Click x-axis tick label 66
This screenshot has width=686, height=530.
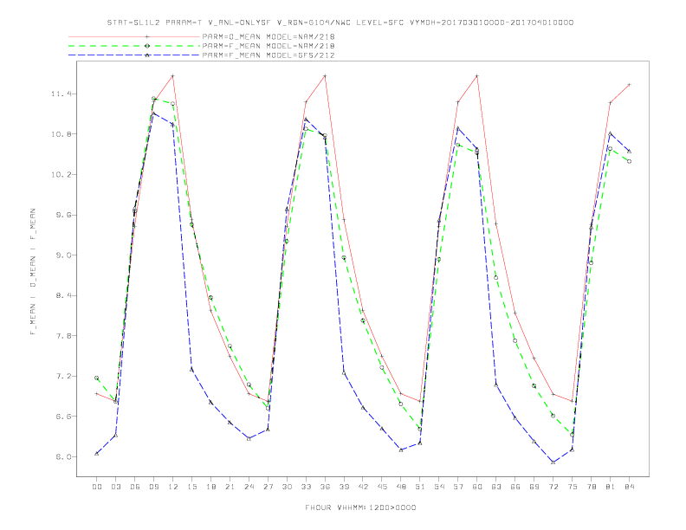tap(515, 487)
